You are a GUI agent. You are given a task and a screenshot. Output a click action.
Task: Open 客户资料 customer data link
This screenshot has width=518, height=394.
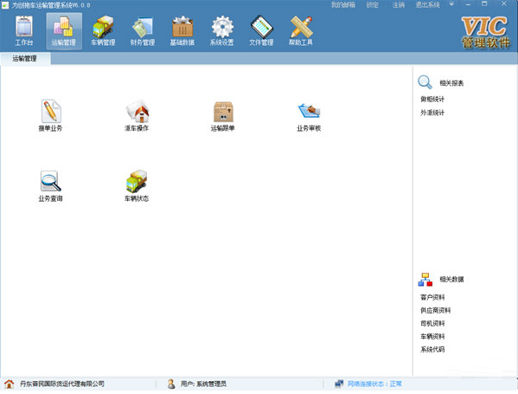point(432,297)
